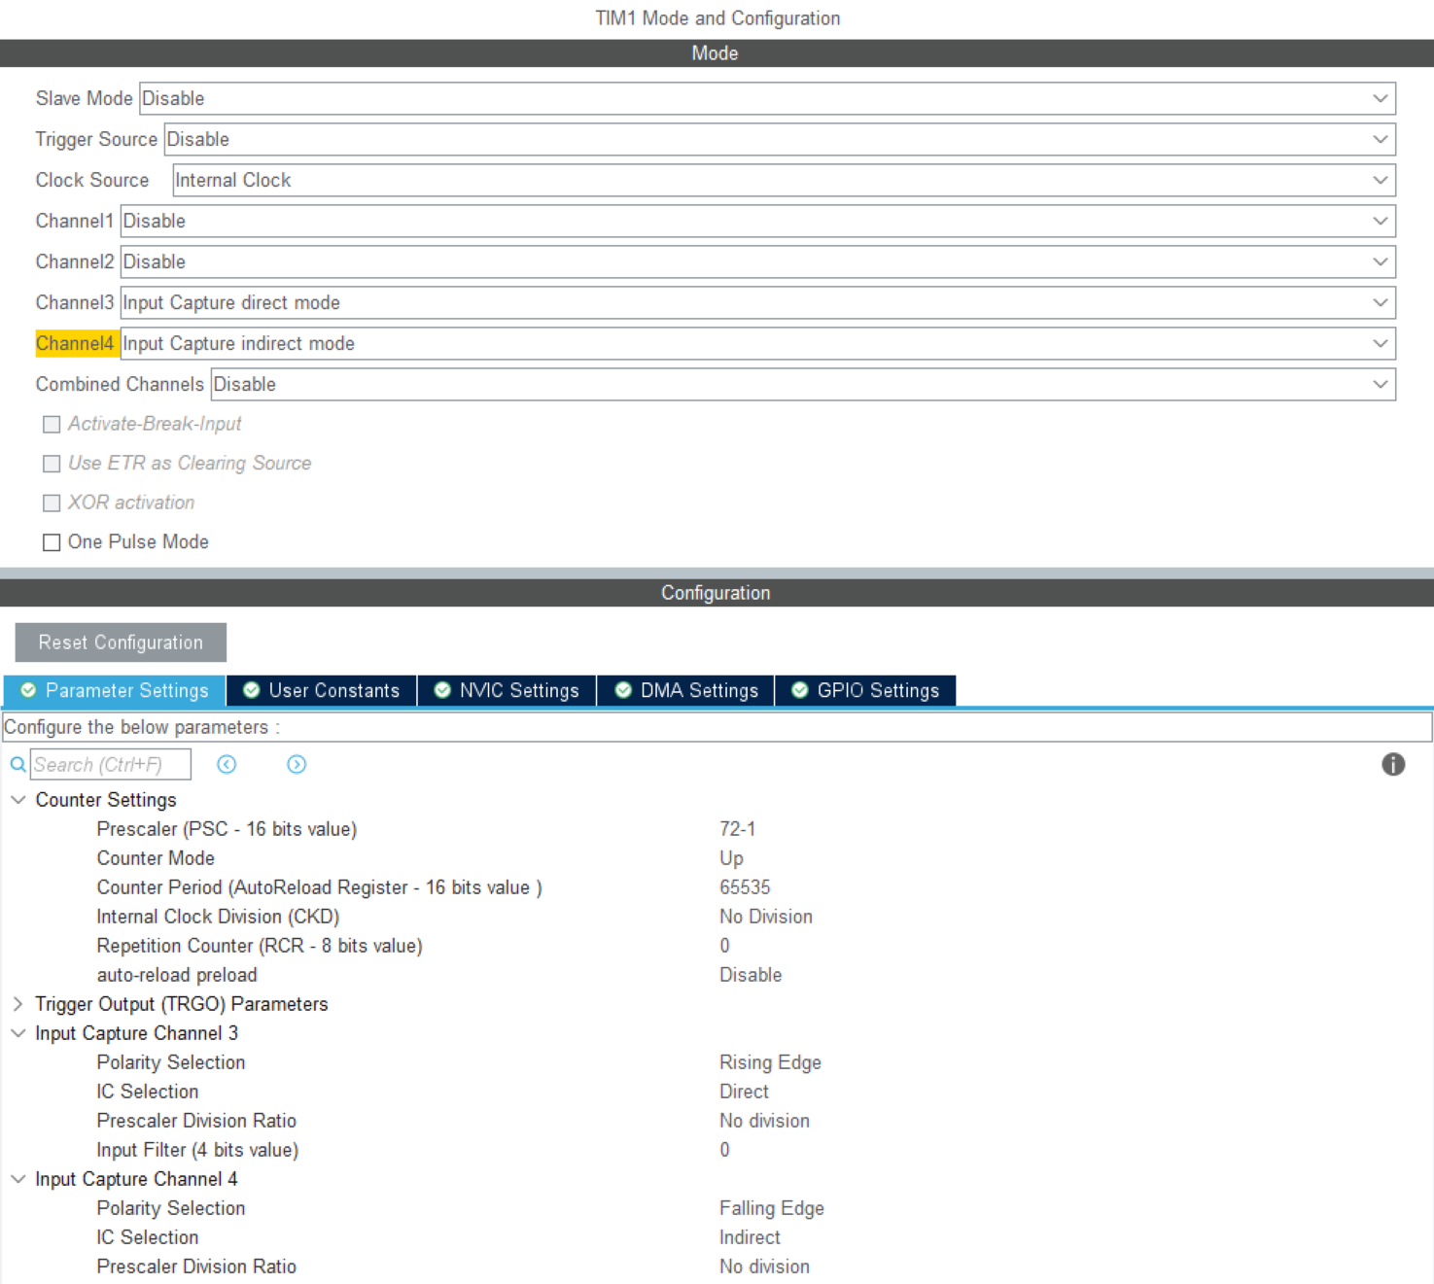Enable the One Pulse Mode checkbox
The height and width of the screenshot is (1284, 1434).
[52, 542]
